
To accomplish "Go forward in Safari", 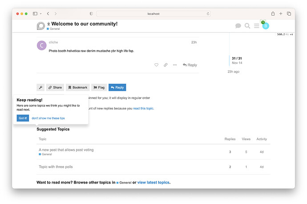I will 56,13.
